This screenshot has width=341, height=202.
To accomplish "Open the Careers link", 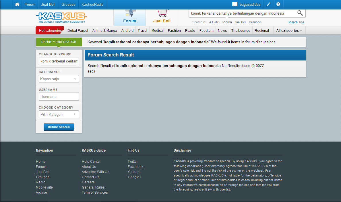I will [88, 182].
